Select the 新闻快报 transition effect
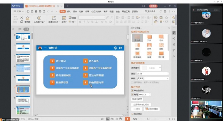 [x=137, y=55]
